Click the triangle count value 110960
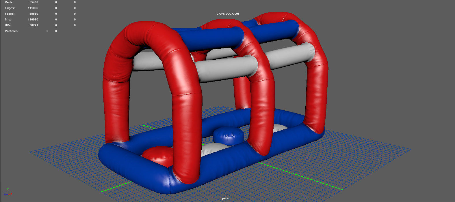The width and height of the screenshot is (455, 202). tap(33, 19)
